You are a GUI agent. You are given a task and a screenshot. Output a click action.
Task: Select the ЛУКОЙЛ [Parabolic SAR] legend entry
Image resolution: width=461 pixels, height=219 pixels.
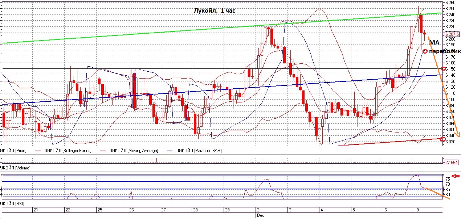199,150
